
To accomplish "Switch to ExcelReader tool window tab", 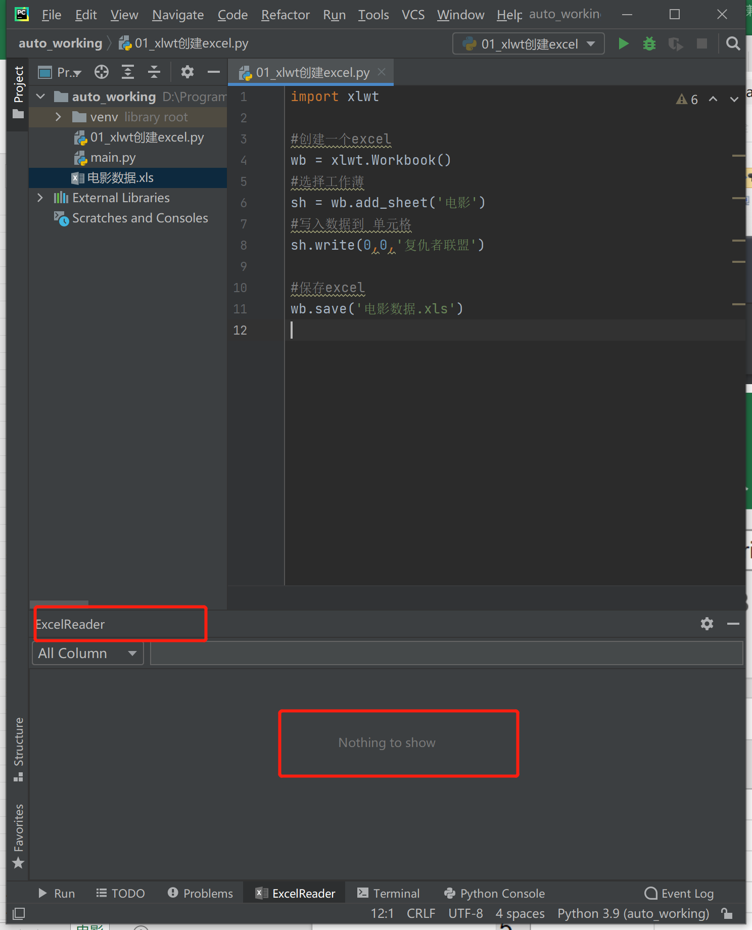I will tap(295, 893).
